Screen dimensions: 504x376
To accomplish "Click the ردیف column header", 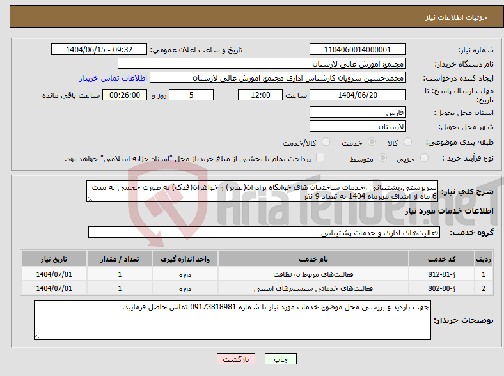I will (484, 259).
